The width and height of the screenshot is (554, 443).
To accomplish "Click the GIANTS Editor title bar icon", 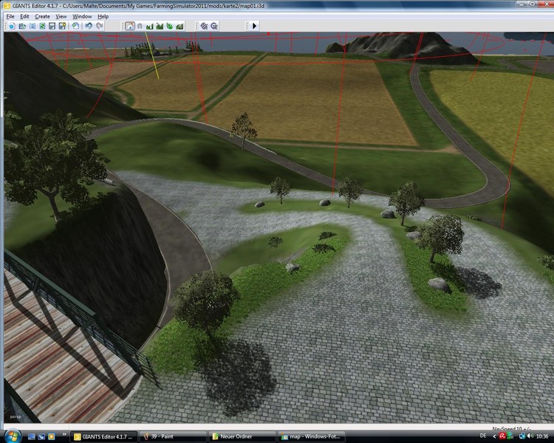I will [x=7, y=6].
